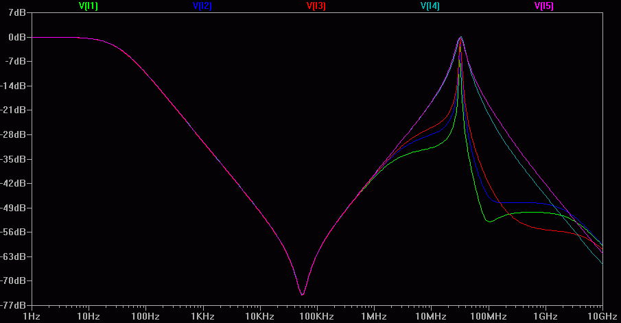Select the cyan V(I4) trace label
This screenshot has height=323, width=621.
coord(430,6)
